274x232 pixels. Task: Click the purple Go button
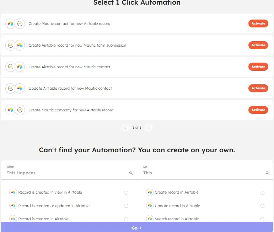[x=137, y=228]
